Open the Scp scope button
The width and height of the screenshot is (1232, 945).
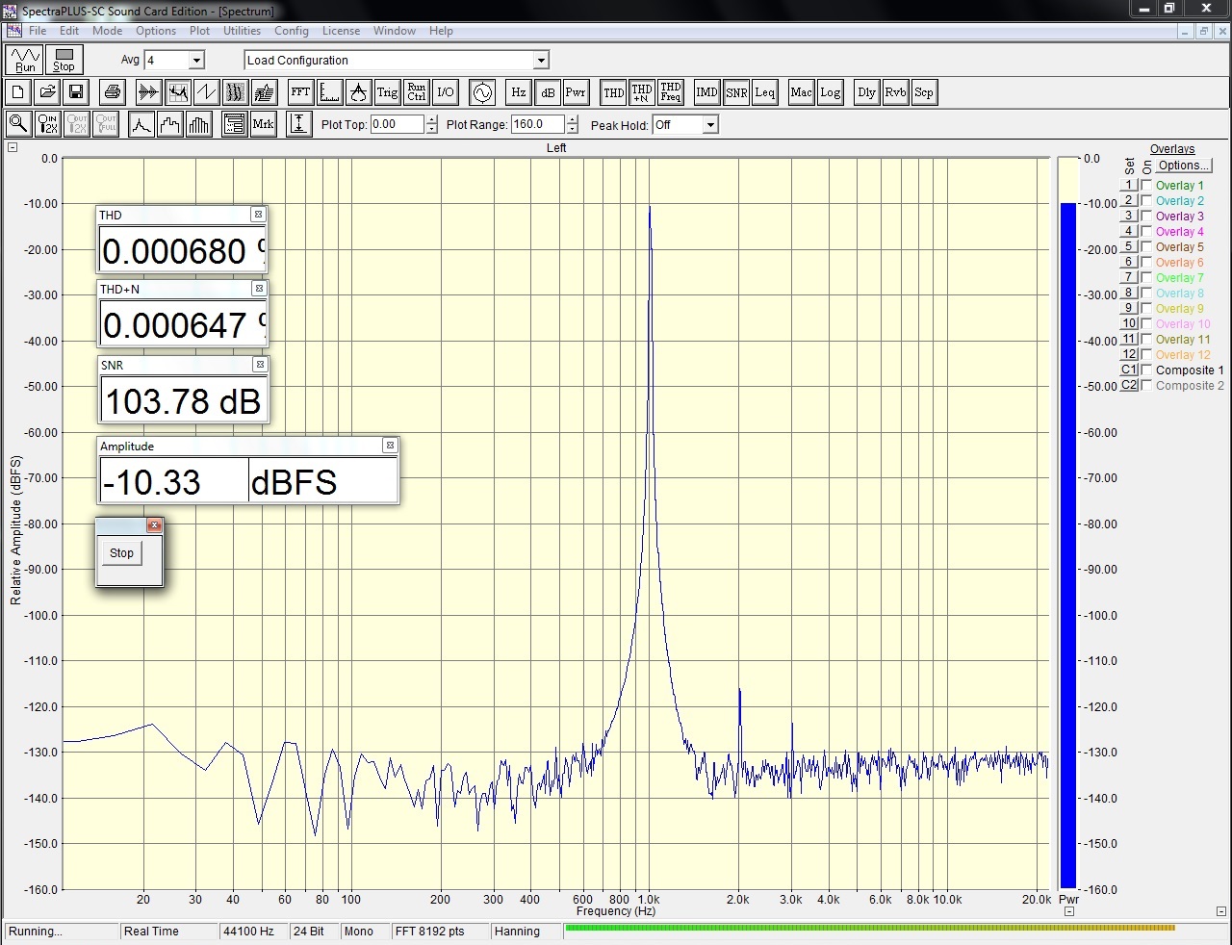click(924, 92)
